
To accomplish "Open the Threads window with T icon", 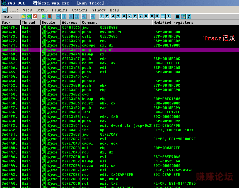I will 118,16.
